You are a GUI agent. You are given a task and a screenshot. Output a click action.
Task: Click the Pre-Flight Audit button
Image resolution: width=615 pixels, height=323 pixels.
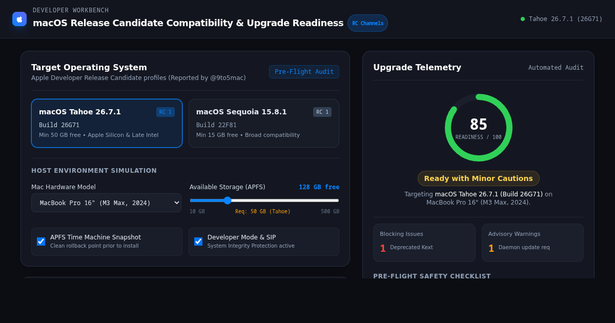point(304,72)
